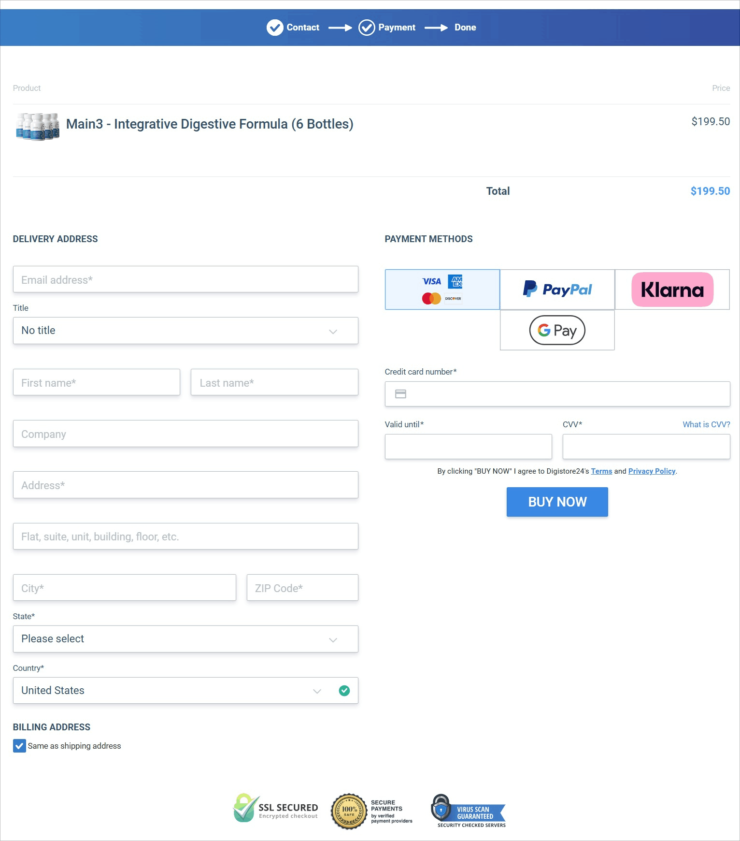Choose PayPal as payment method
Screen dimensions: 740x841
[x=557, y=290]
